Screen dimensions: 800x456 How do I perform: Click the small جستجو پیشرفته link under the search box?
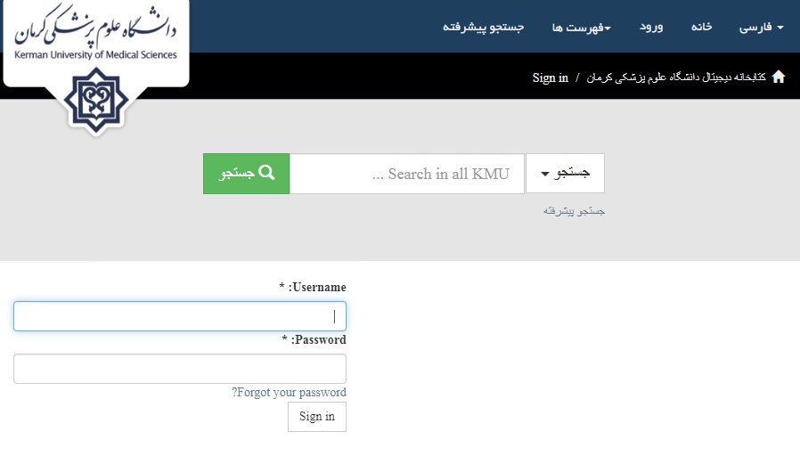pyautogui.click(x=574, y=212)
